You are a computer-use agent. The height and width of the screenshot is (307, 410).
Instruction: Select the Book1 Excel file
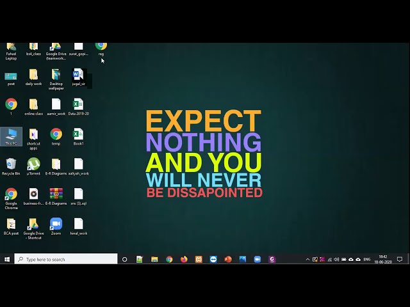click(78, 137)
